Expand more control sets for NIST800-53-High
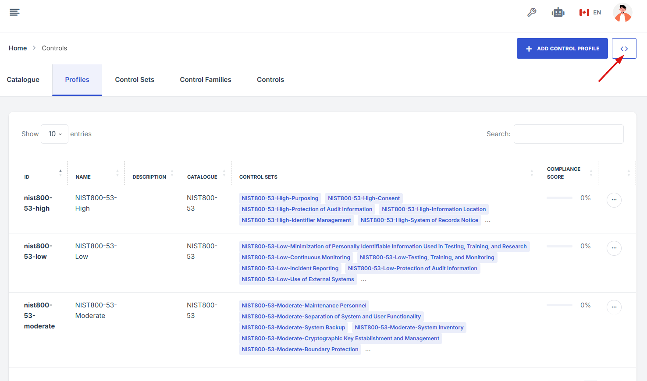The height and width of the screenshot is (381, 647). click(x=488, y=221)
